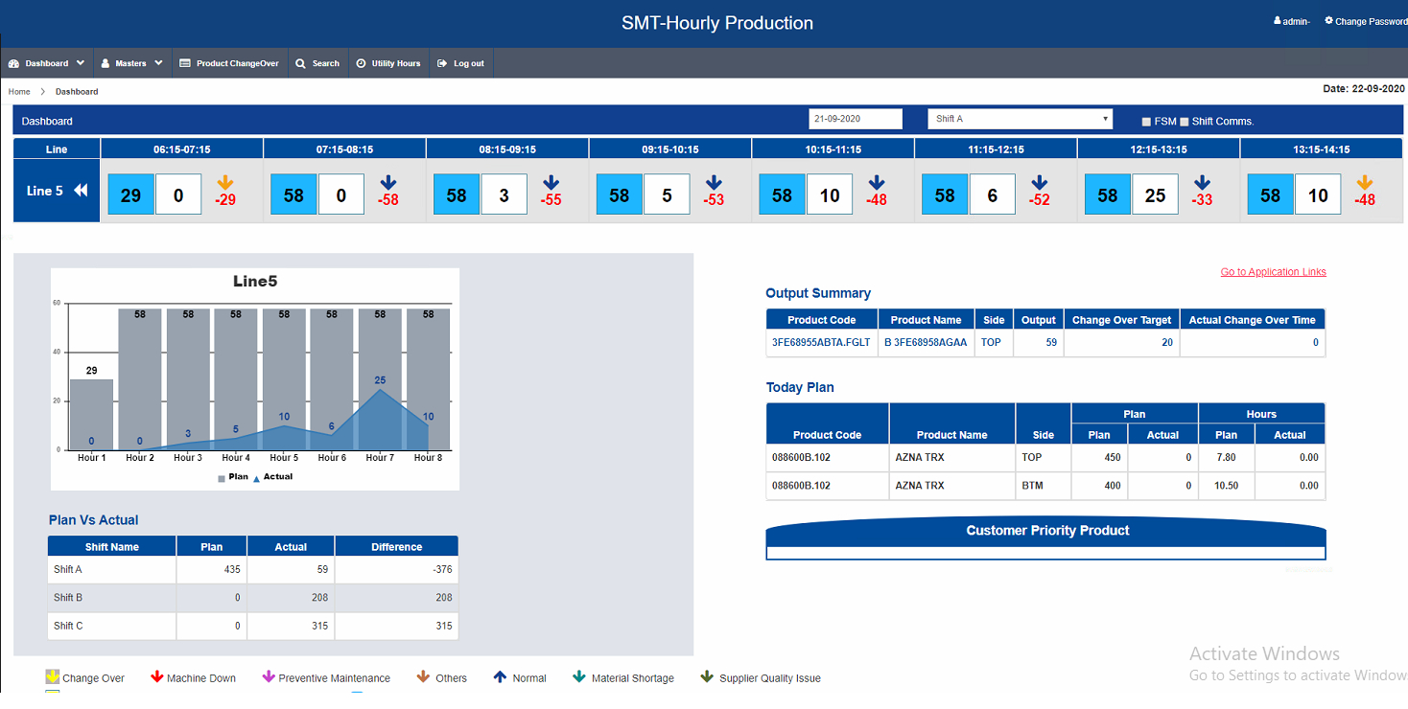The image size is (1408, 709).
Task: Click the yellow Change Over legend arrow icon
Action: [x=53, y=677]
